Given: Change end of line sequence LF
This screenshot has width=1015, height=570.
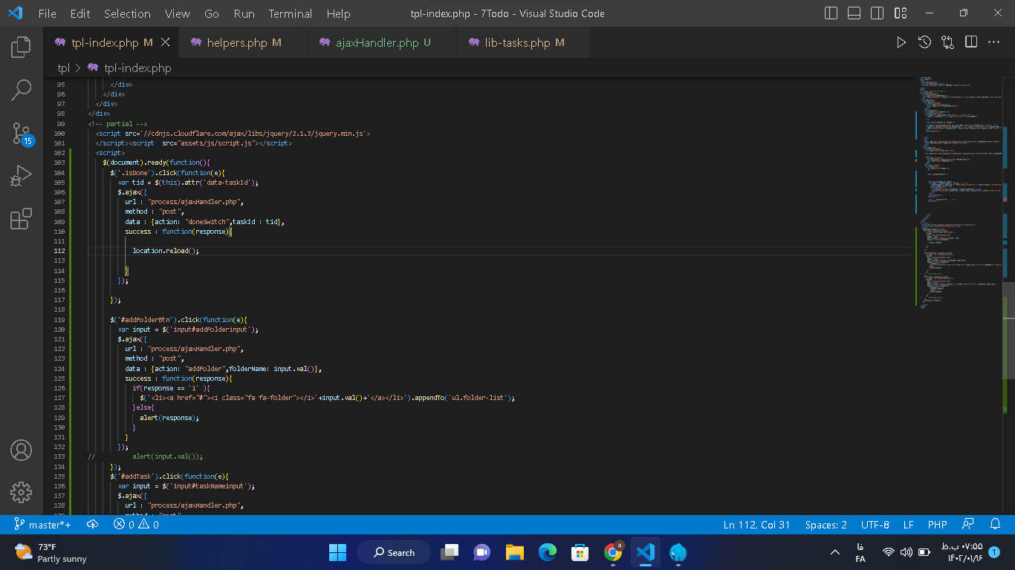Looking at the screenshot, I should tap(909, 525).
